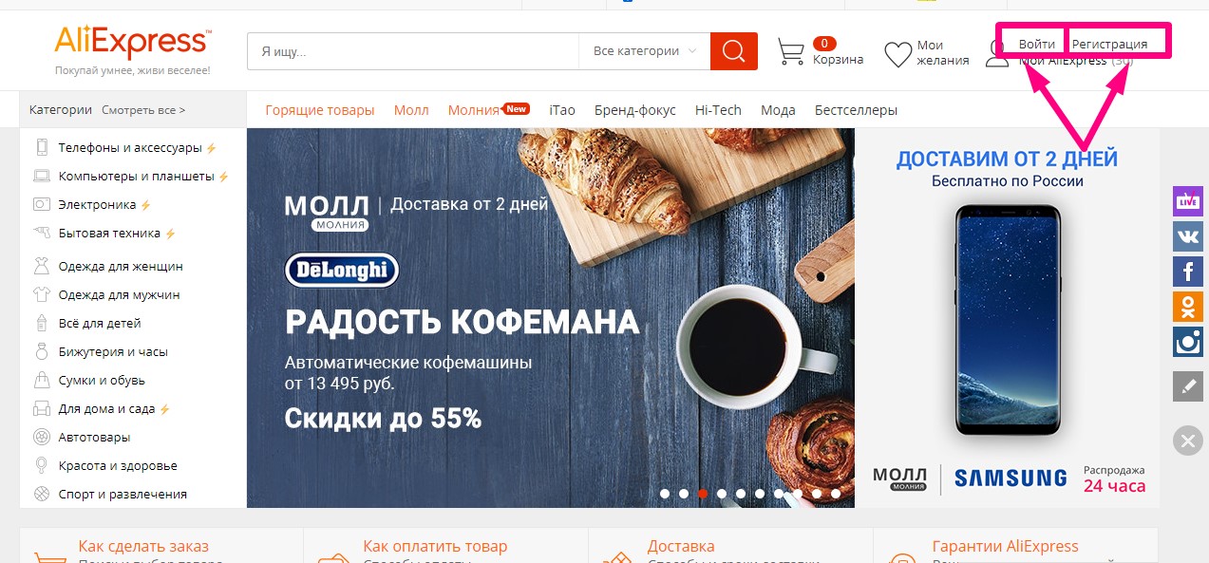The width and height of the screenshot is (1209, 563).
Task: Expand the Все категории dropdown
Action: pyautogui.click(x=644, y=51)
